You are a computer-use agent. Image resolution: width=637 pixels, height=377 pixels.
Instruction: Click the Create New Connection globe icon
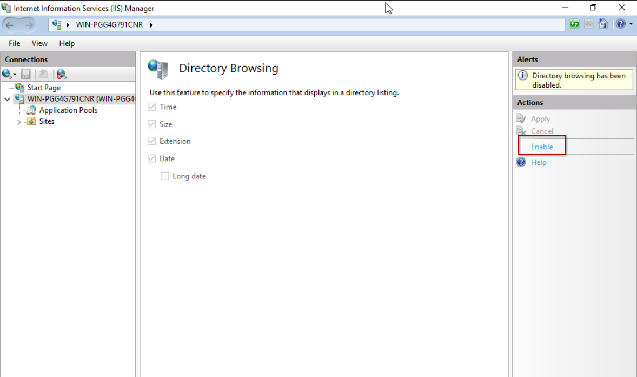coord(6,74)
